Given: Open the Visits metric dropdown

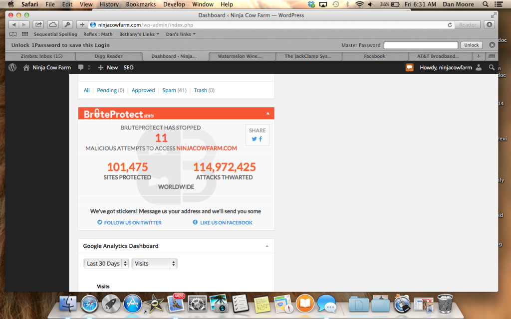Looking at the screenshot, I should click(155, 264).
